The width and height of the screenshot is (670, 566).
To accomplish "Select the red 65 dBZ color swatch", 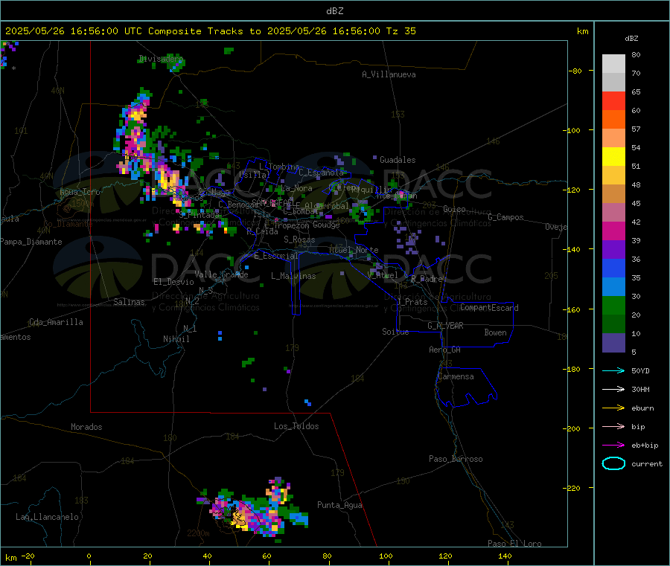I will [613, 100].
